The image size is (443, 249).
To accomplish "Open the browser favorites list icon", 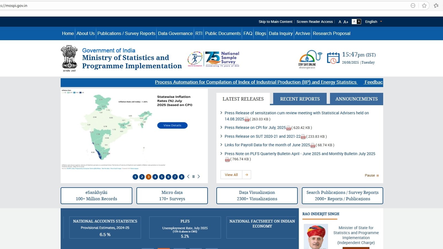I will coord(436,6).
